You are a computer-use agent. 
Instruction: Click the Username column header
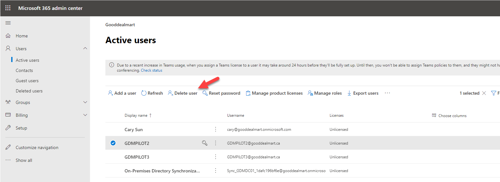pyautogui.click(x=235, y=115)
